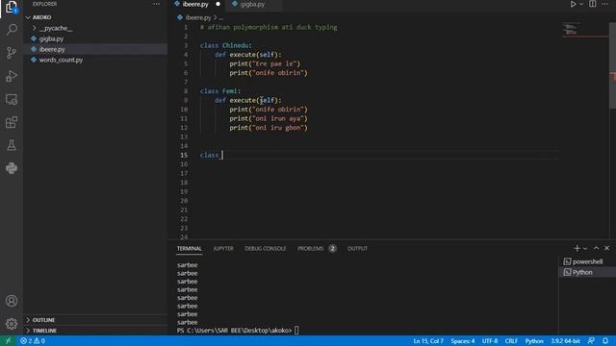Click the Run Python File play button
Image resolution: width=616 pixels, height=346 pixels.
click(x=573, y=4)
